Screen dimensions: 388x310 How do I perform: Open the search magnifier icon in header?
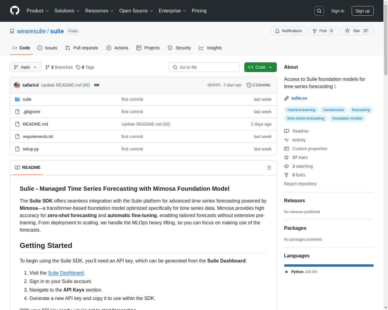pos(319,11)
